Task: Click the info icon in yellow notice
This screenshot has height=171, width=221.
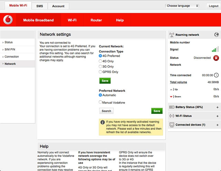Action: click(103, 122)
